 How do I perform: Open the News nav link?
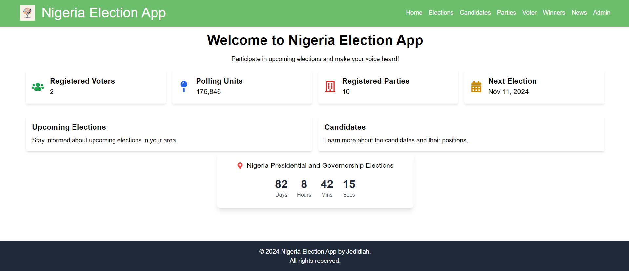[579, 13]
